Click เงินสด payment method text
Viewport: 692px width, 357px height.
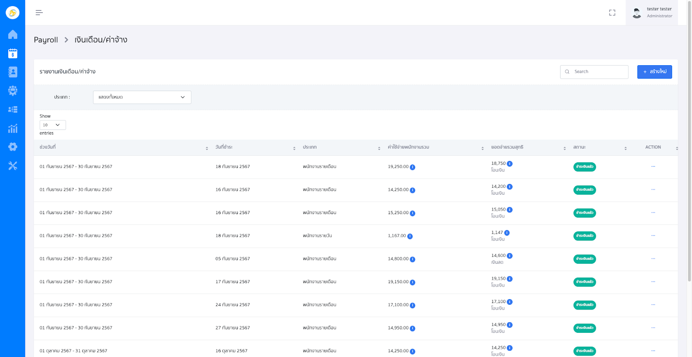click(x=497, y=262)
